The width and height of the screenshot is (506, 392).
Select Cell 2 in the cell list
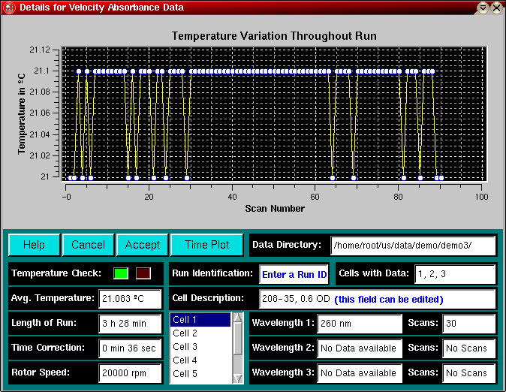click(200, 333)
